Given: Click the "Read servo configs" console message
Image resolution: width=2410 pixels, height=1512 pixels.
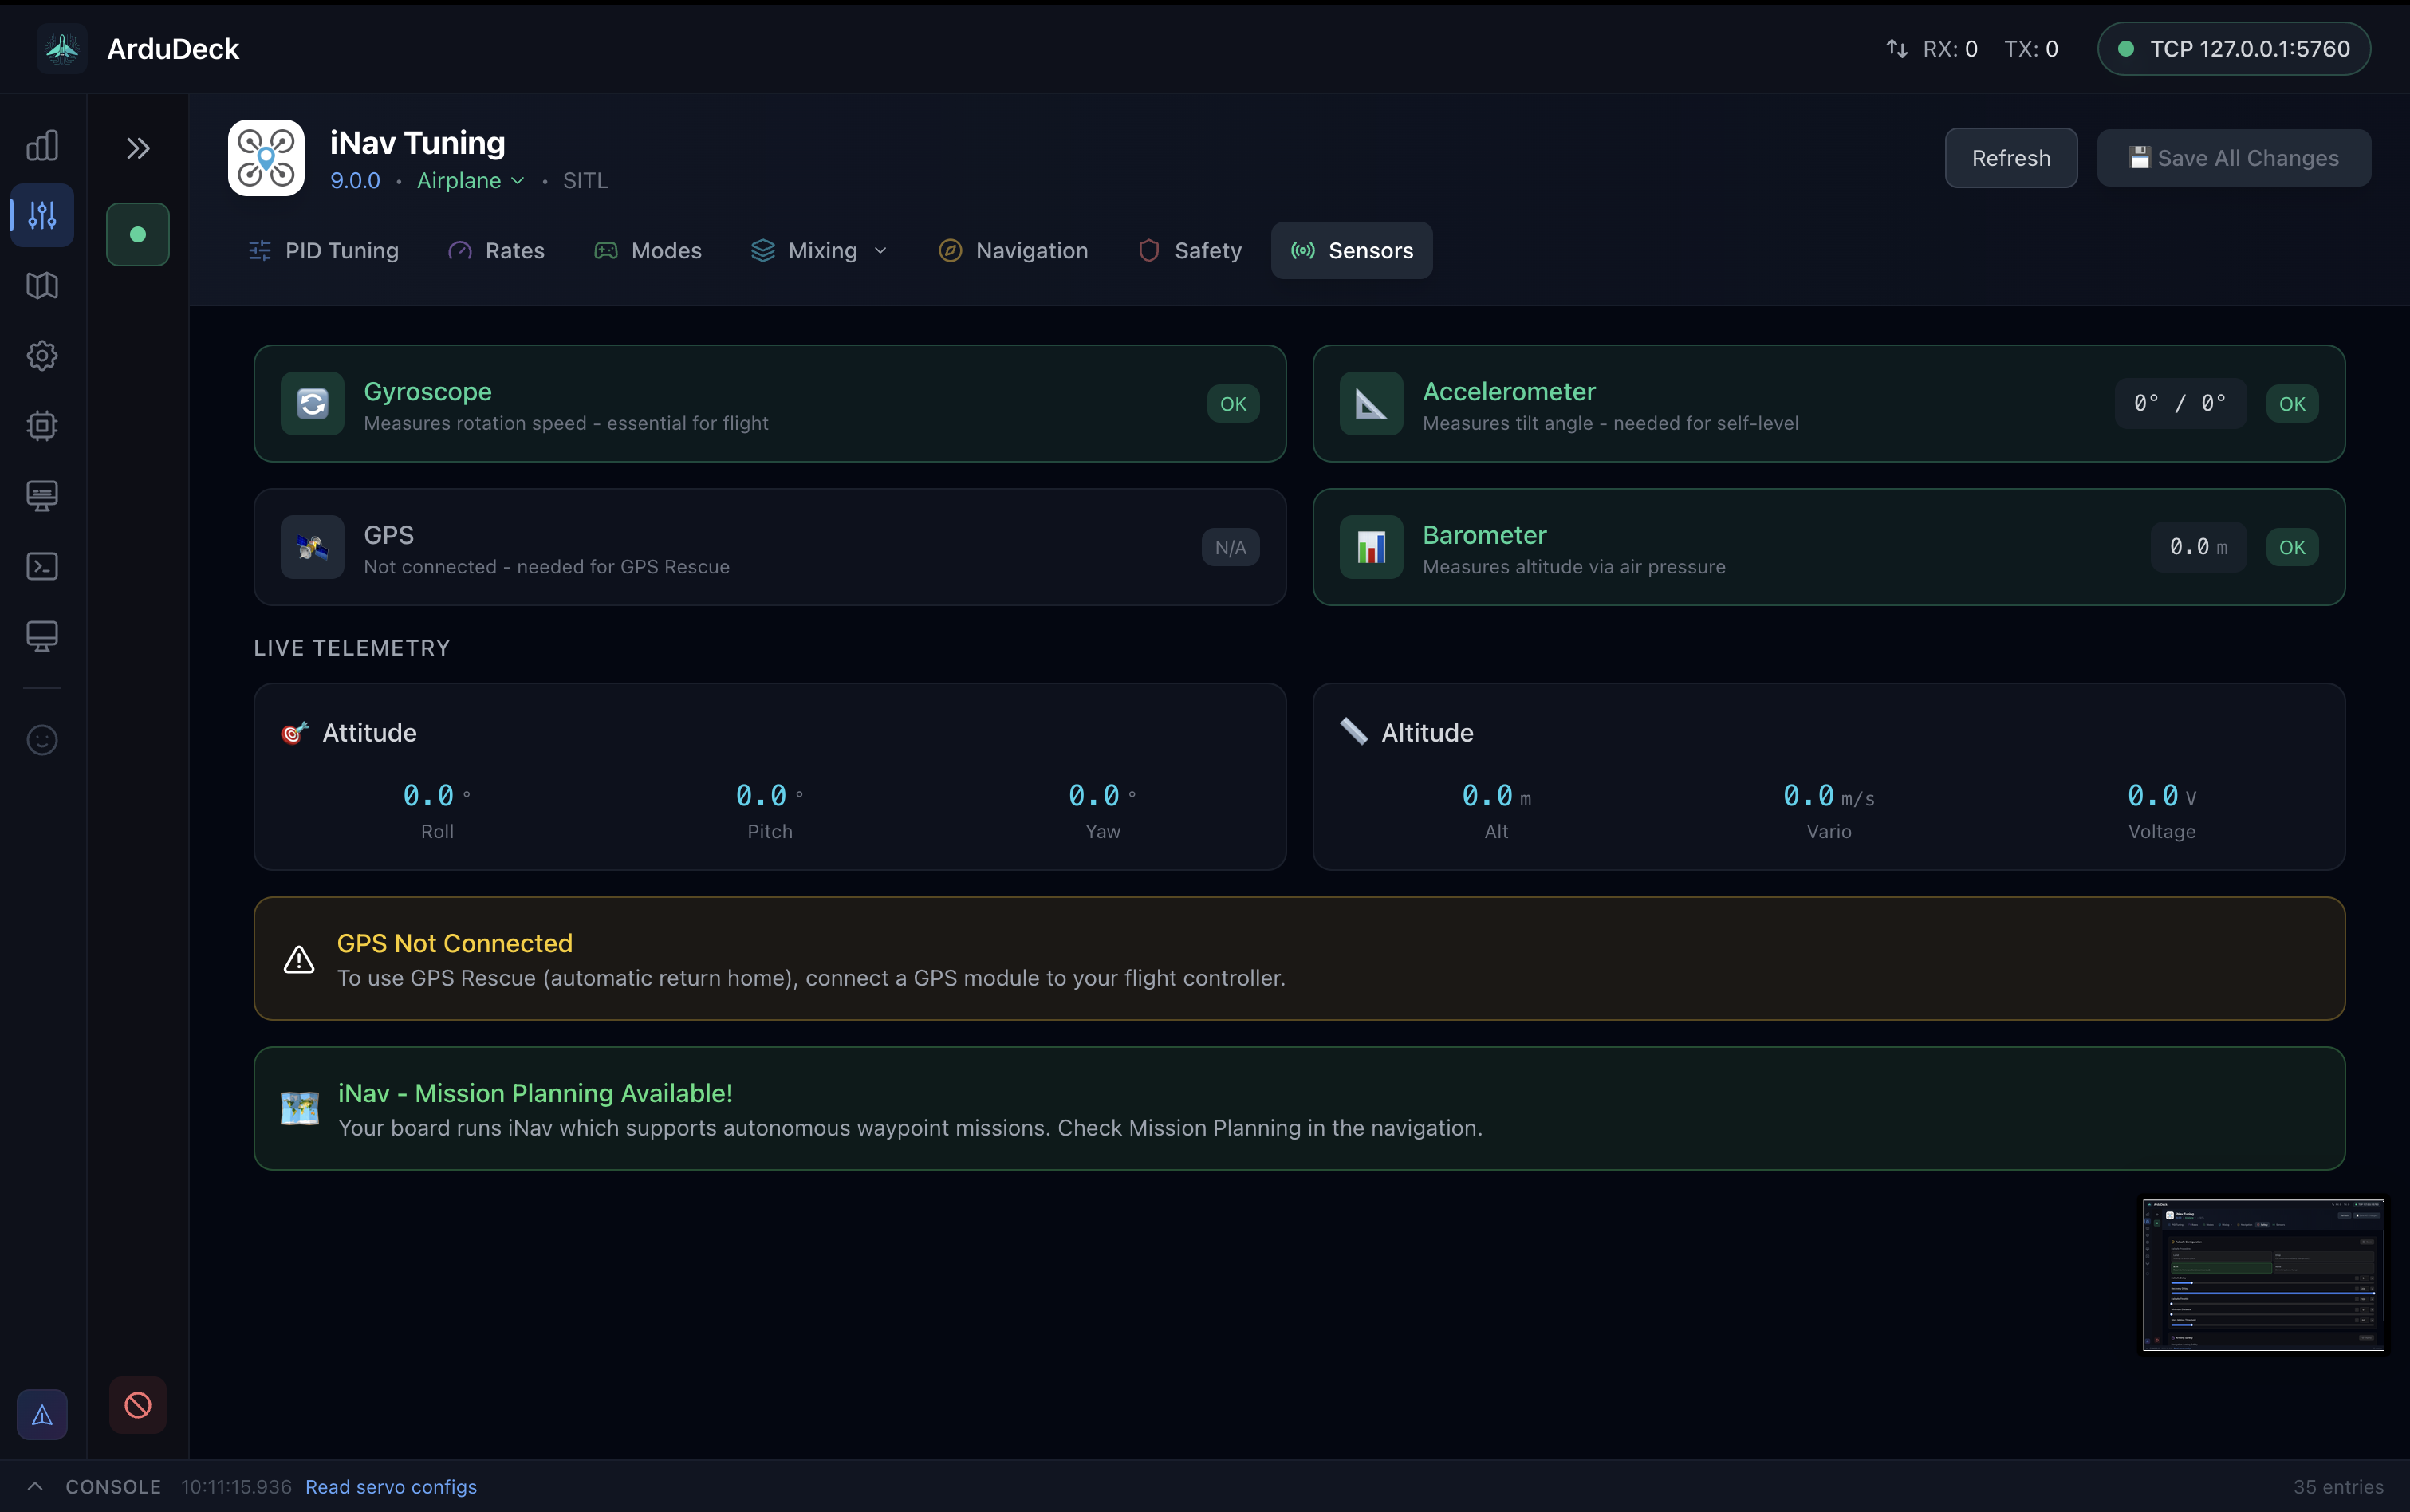Looking at the screenshot, I should pyautogui.click(x=391, y=1487).
